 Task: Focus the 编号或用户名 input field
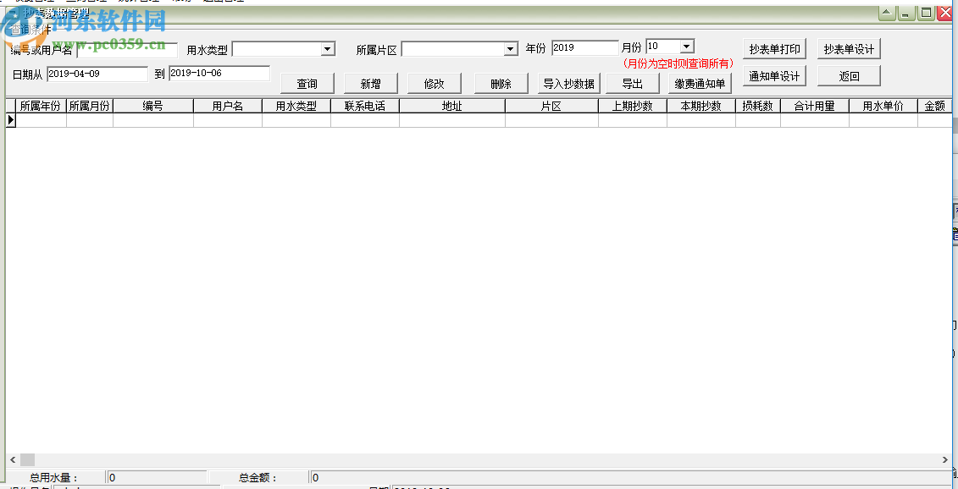click(127, 49)
